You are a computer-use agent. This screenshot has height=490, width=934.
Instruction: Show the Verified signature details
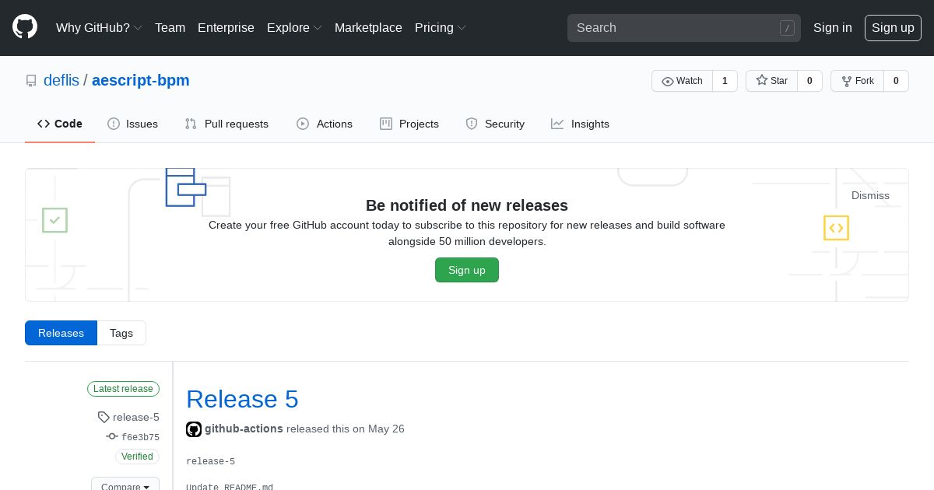pyautogui.click(x=137, y=457)
